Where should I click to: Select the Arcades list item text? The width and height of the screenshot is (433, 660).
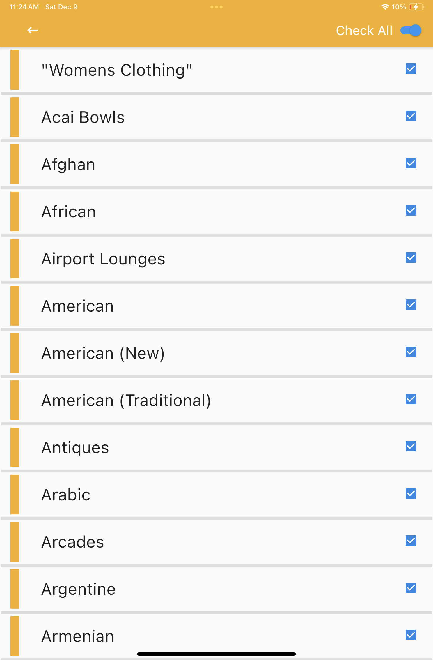pos(73,542)
